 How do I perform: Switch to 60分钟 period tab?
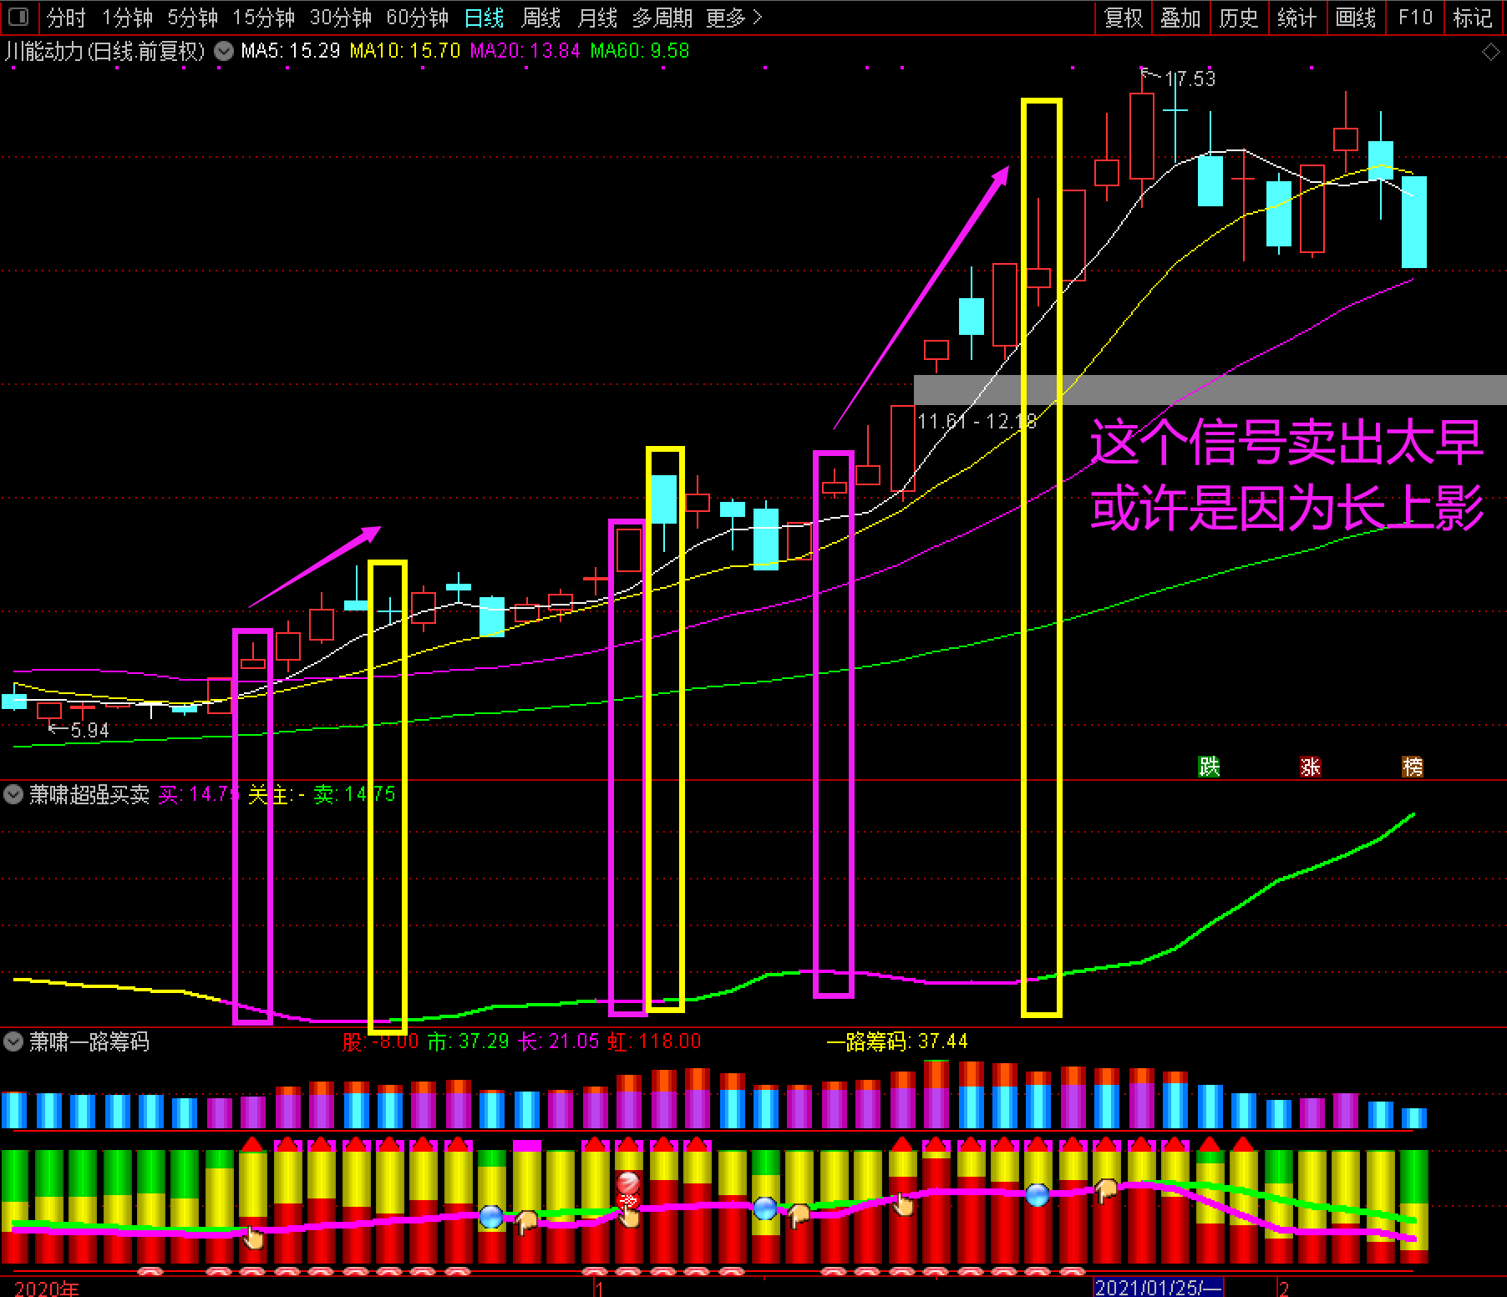(417, 18)
